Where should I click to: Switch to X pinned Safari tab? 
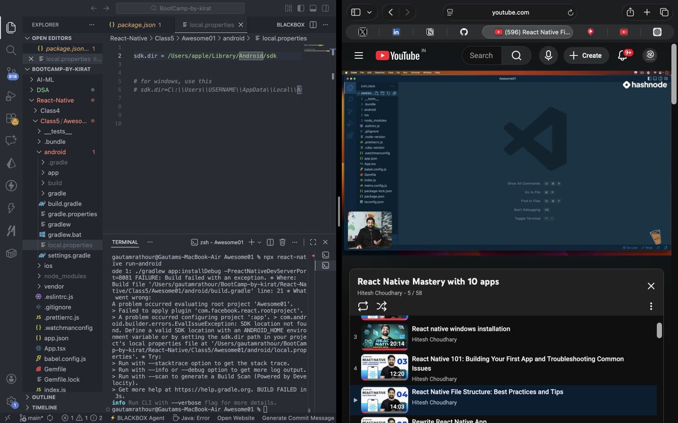point(363,32)
